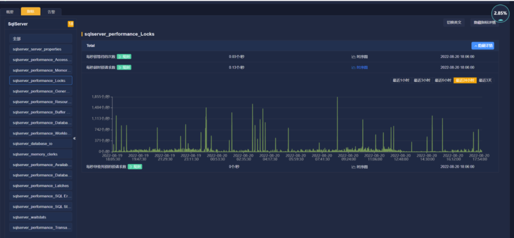Open sqlserver_performance_Memor... metric group
This screenshot has height=238, width=514.
point(40,70)
